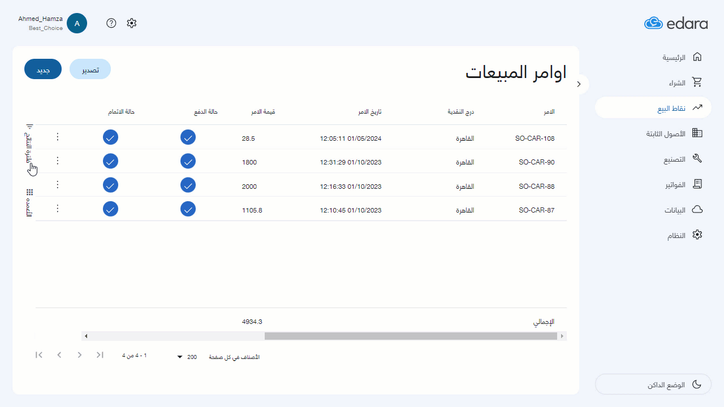Select نقاط البيع in the sidebar
The image size is (724, 407).
(x=653, y=108)
